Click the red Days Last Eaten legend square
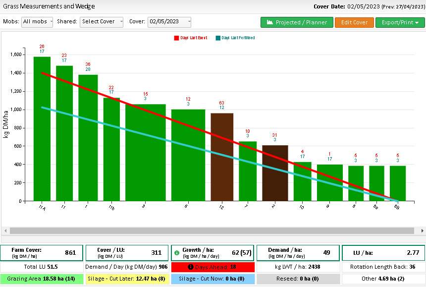 pos(176,38)
